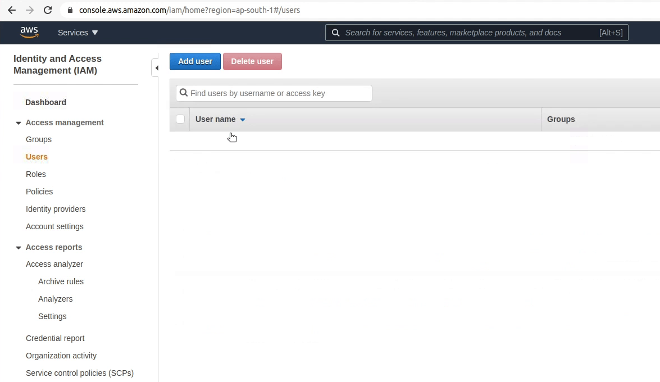
Task: Collapse the Access reports section
Action: [x=19, y=248]
